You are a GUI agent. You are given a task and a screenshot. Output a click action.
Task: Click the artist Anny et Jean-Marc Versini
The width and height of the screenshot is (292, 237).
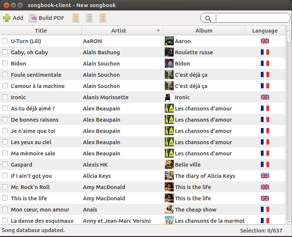[117, 221]
